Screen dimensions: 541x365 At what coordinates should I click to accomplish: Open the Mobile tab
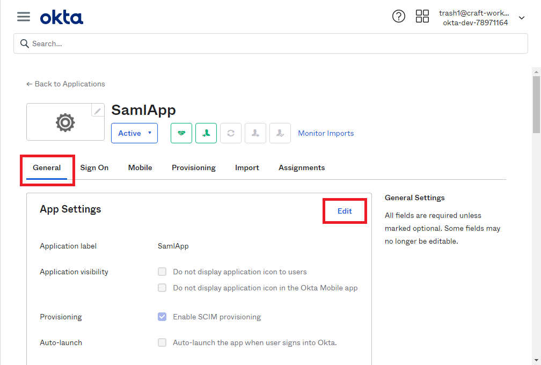tap(140, 167)
